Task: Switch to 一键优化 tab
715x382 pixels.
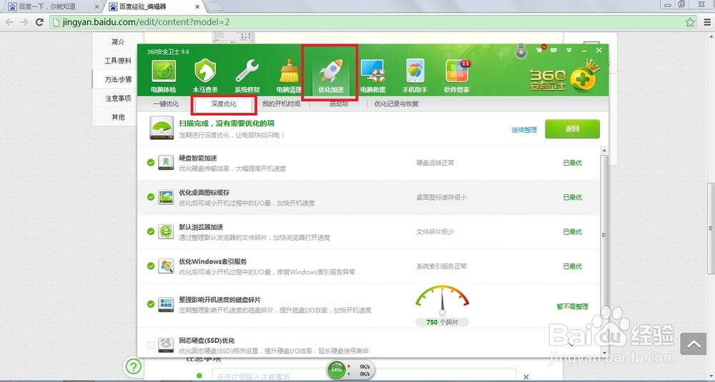Action: point(166,104)
